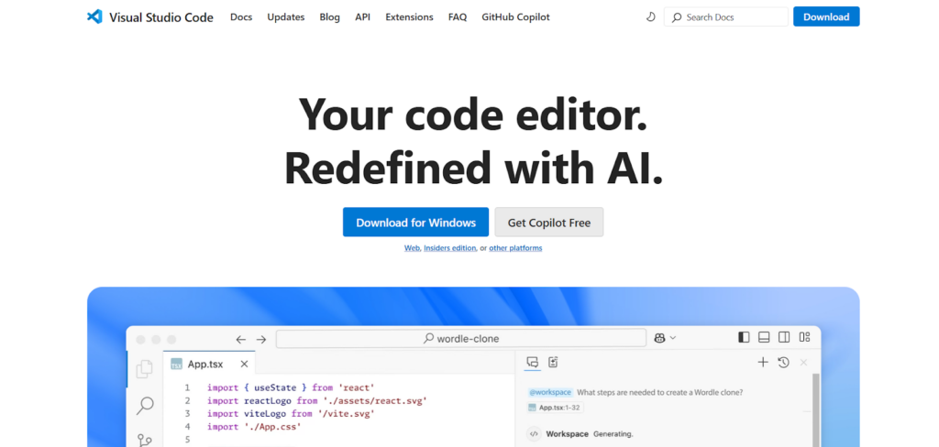Open the FAQ page
939x447 pixels.
coord(457,17)
